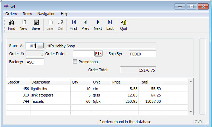Select the sink stoppers description cell
This screenshot has height=127, width=212.
pos(50,95)
